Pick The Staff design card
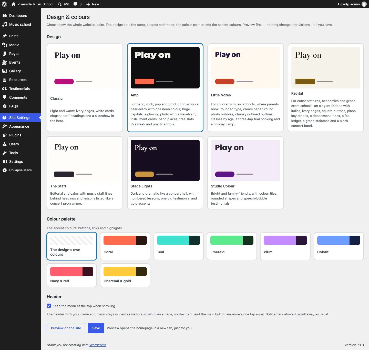Image resolution: width=369 pixels, height=350 pixels. [x=85, y=173]
